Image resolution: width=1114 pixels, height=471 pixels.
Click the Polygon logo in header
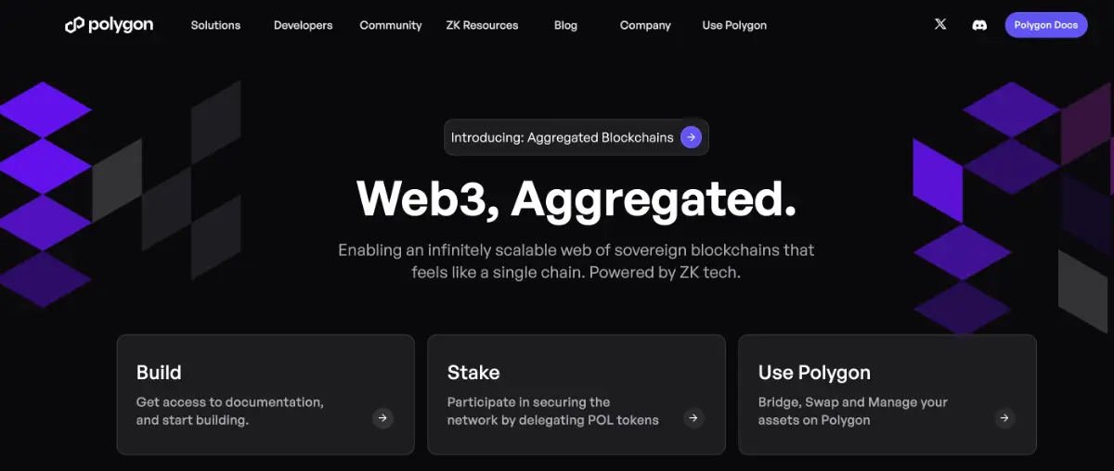pos(109,25)
